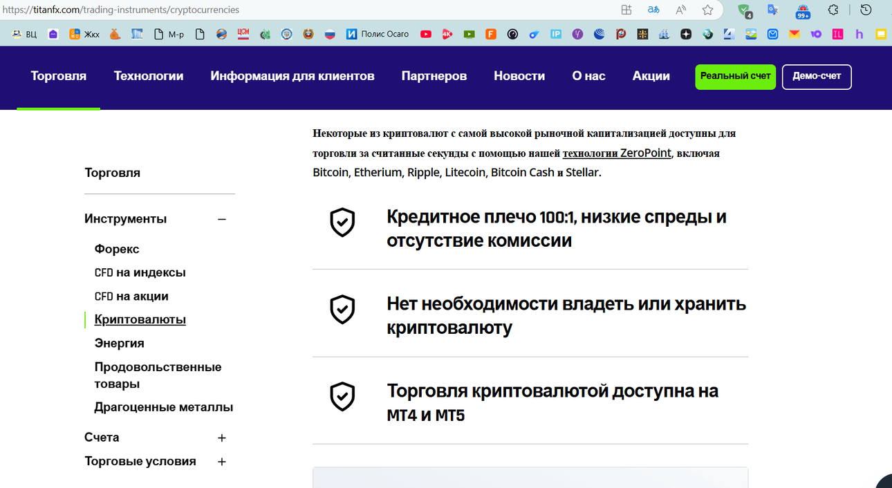The height and width of the screenshot is (488, 892).
Task: Add page to favorites with star icon
Action: (x=707, y=10)
